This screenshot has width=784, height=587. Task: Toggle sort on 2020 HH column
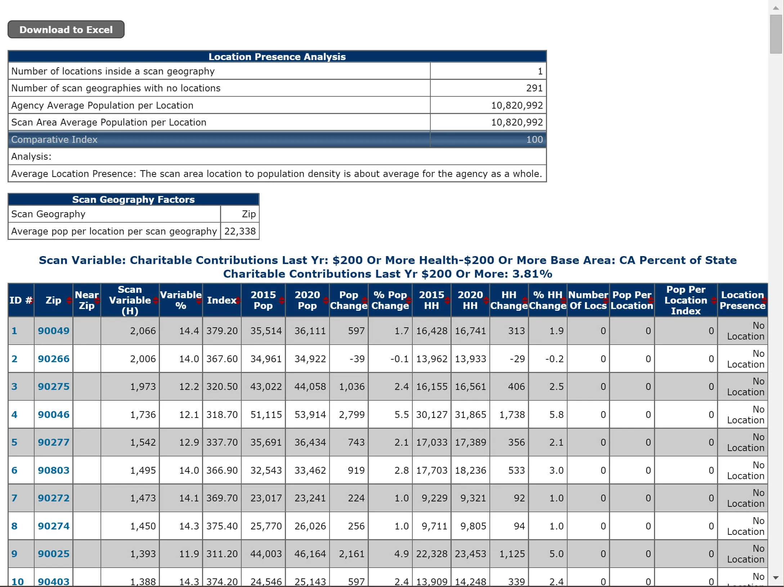click(x=485, y=300)
